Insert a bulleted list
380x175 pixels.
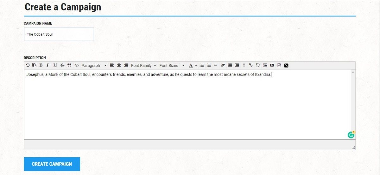coord(202,65)
